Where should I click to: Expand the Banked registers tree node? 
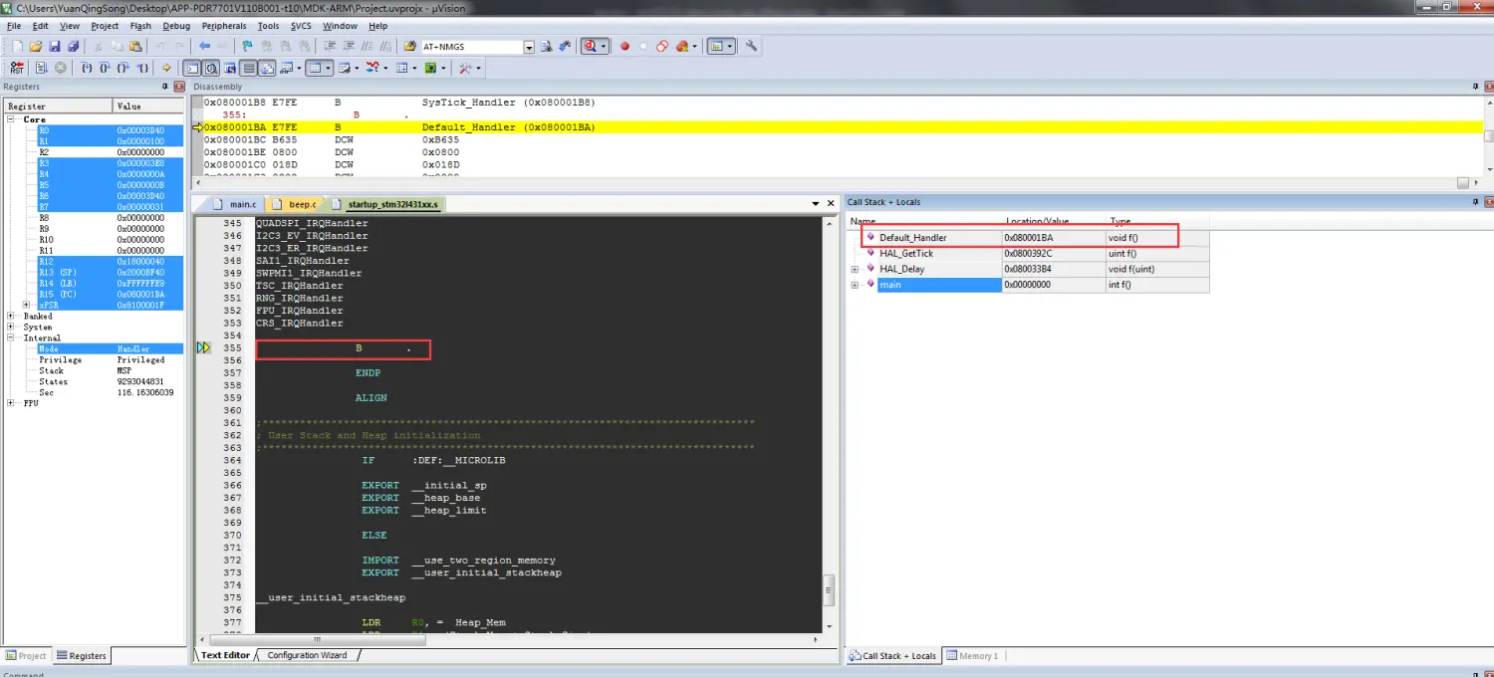pos(12,317)
